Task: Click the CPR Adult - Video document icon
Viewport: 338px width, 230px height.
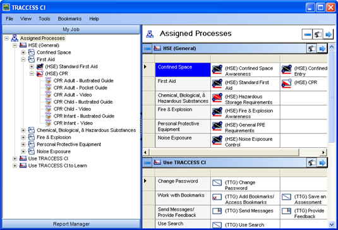Action: click(48, 95)
